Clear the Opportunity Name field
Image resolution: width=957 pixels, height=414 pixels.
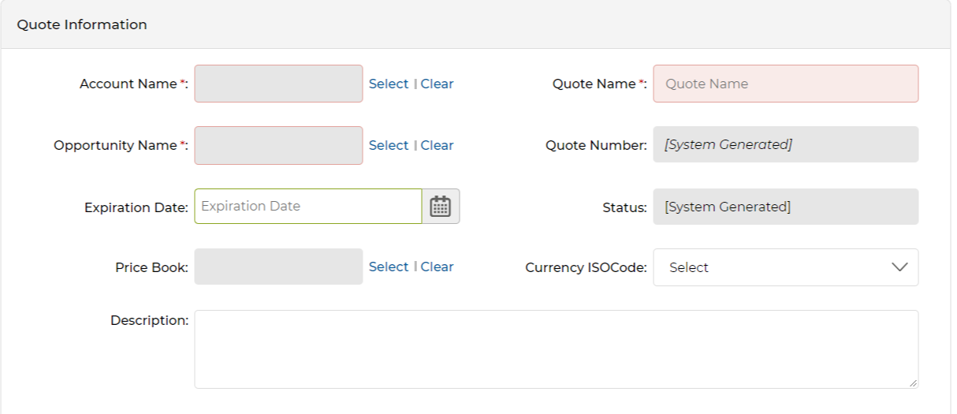[437, 145]
